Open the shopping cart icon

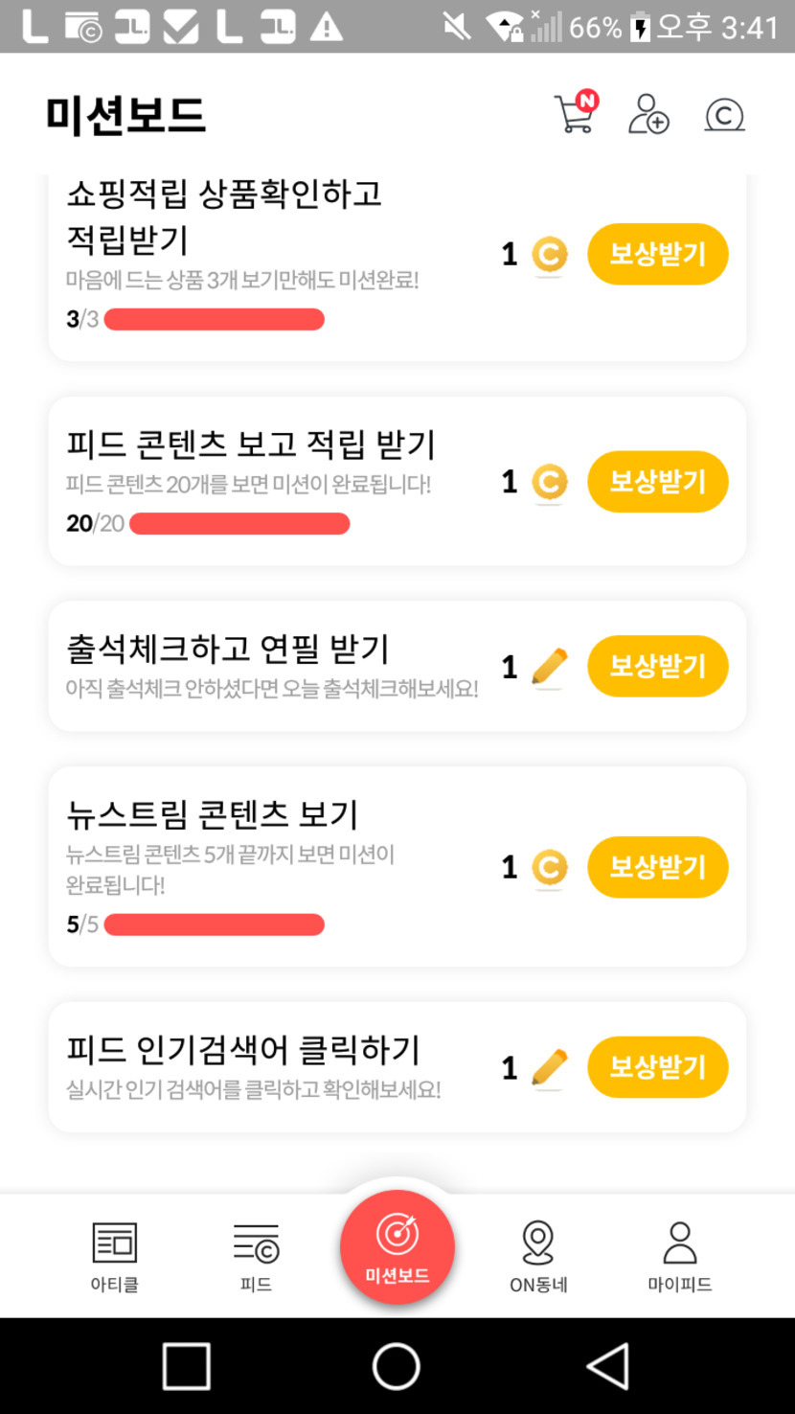point(575,114)
